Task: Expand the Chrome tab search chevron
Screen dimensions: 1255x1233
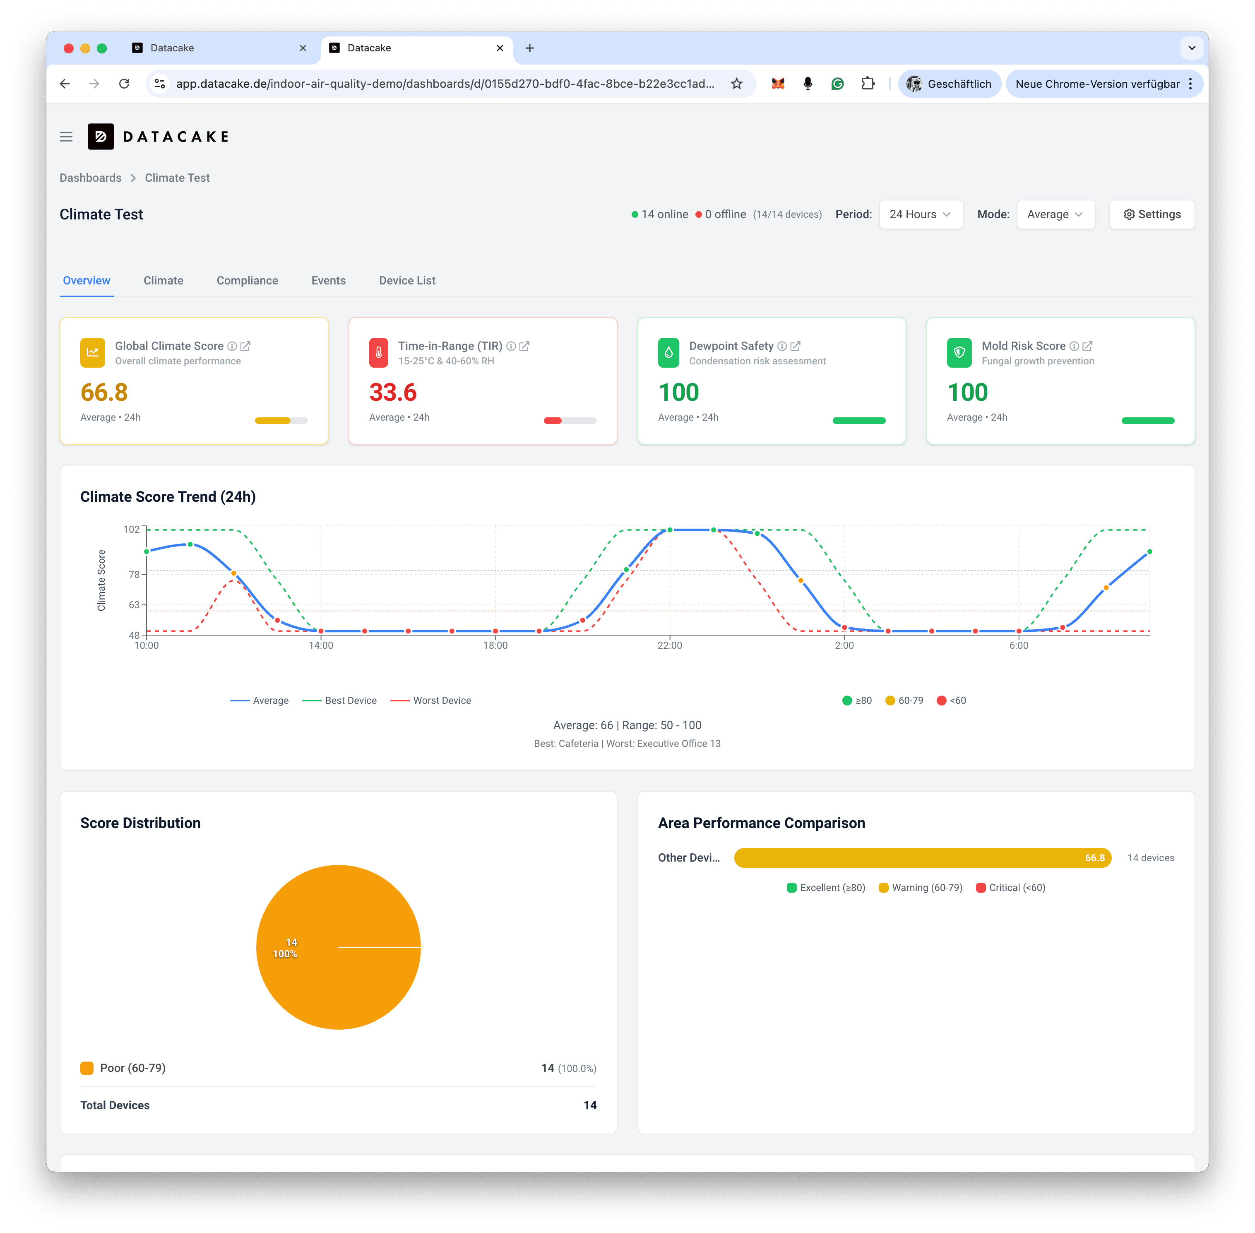Action: click(x=1192, y=48)
